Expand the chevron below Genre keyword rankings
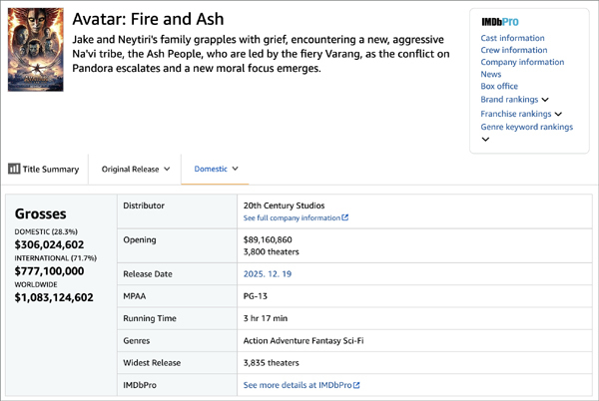 pyautogui.click(x=485, y=140)
